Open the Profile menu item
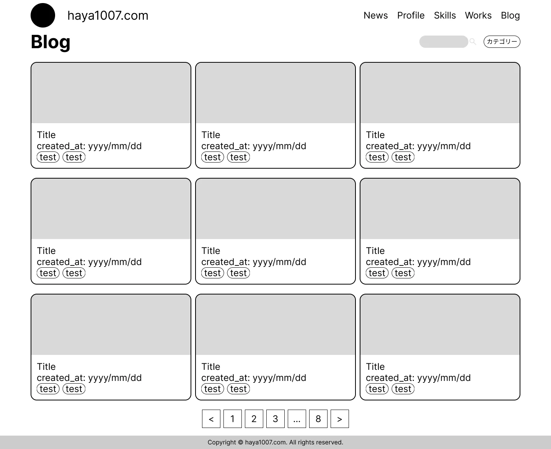 coord(411,15)
